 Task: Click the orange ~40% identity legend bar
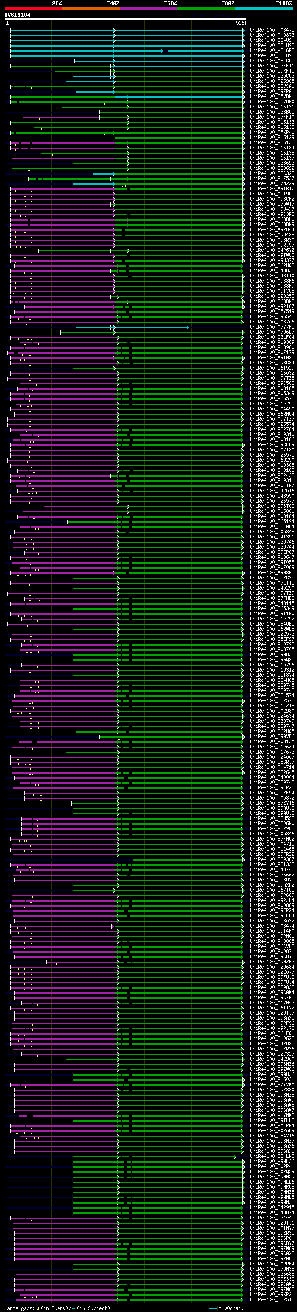click(x=91, y=8)
